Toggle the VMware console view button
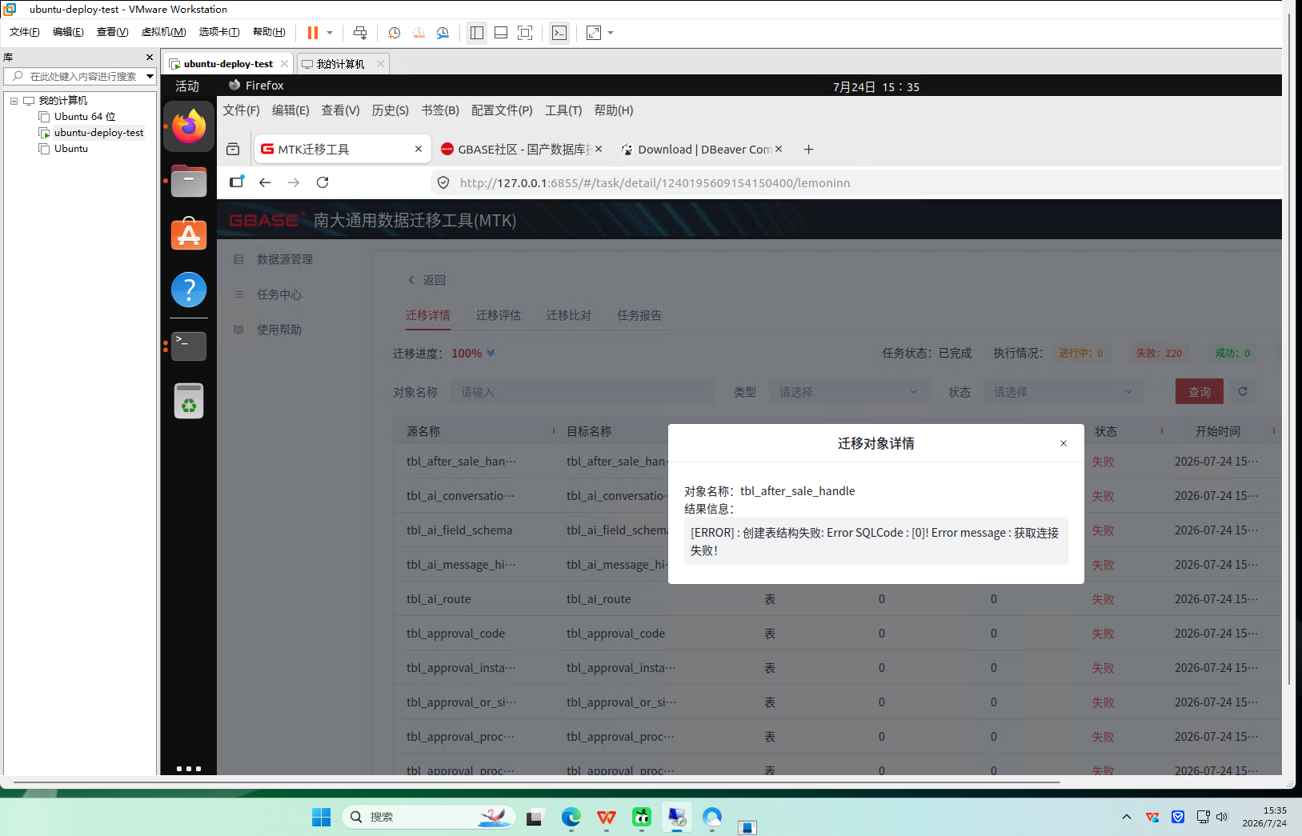The width and height of the screenshot is (1302, 836). (559, 33)
